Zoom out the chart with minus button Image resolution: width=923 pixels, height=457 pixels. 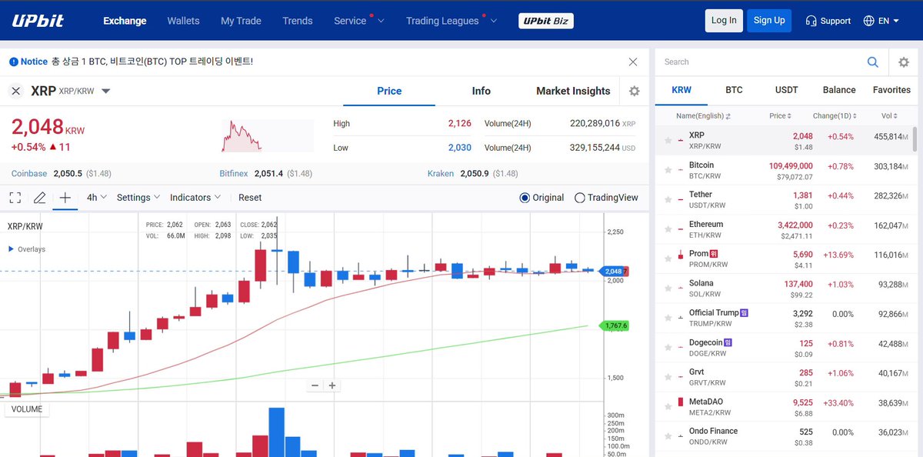click(x=315, y=385)
